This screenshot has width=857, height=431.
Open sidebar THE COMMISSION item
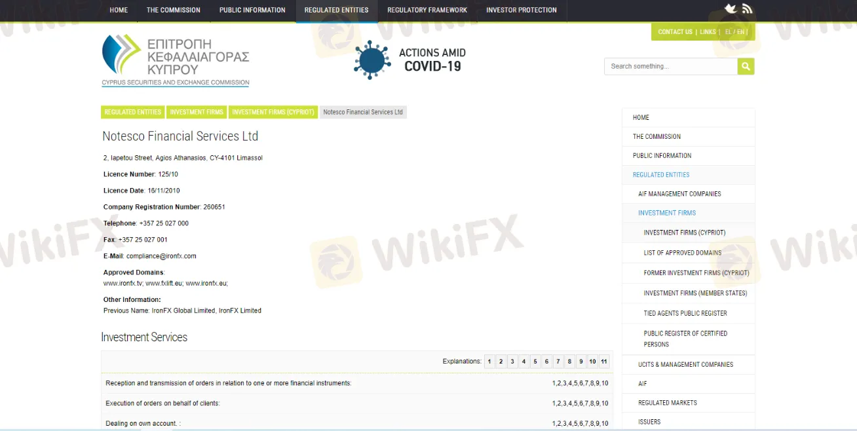click(688, 137)
